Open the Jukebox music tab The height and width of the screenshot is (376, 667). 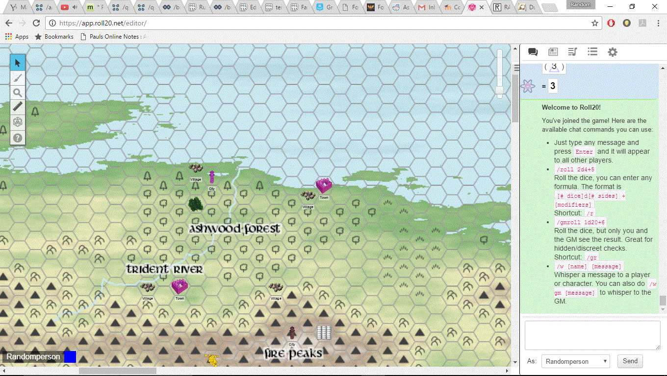click(573, 52)
